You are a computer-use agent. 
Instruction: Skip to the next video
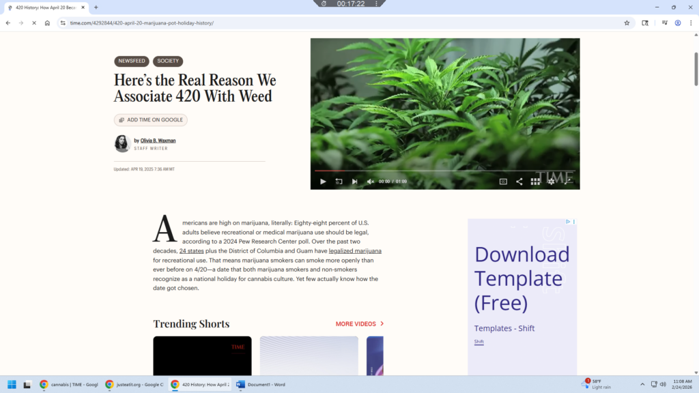click(354, 181)
